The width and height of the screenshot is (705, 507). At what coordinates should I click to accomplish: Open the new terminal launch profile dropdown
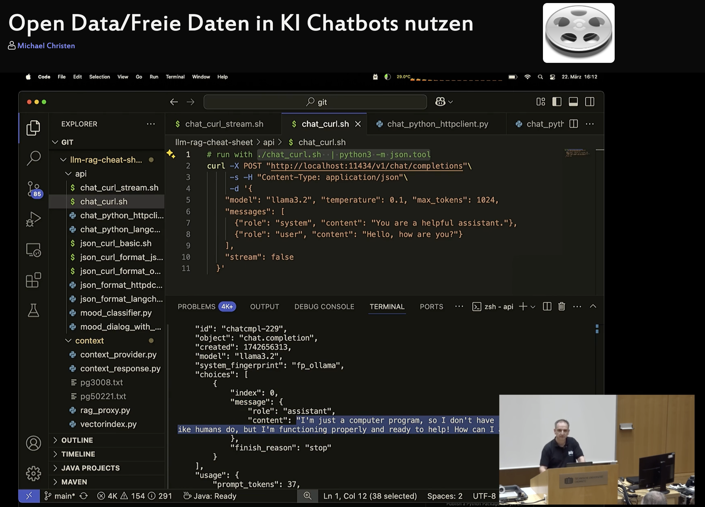pos(533,307)
